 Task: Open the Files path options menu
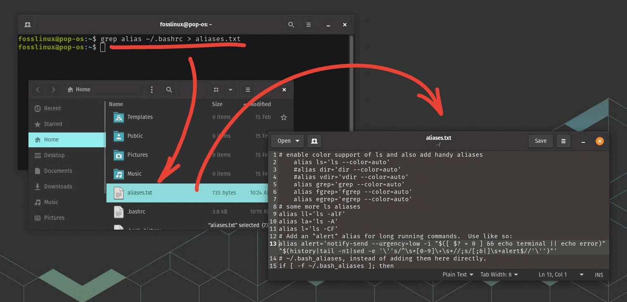[152, 89]
